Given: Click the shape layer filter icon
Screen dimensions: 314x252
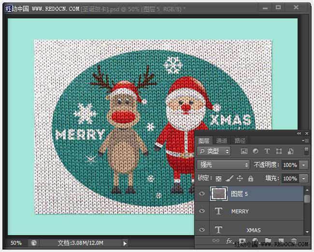Looking at the screenshot, I should [x=279, y=151].
